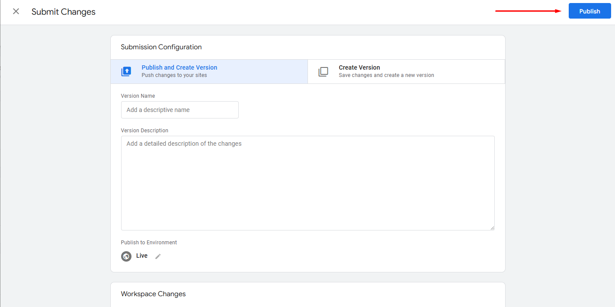Click the 'Push changes to your sites' subtitle
The width and height of the screenshot is (615, 307).
[x=174, y=75]
